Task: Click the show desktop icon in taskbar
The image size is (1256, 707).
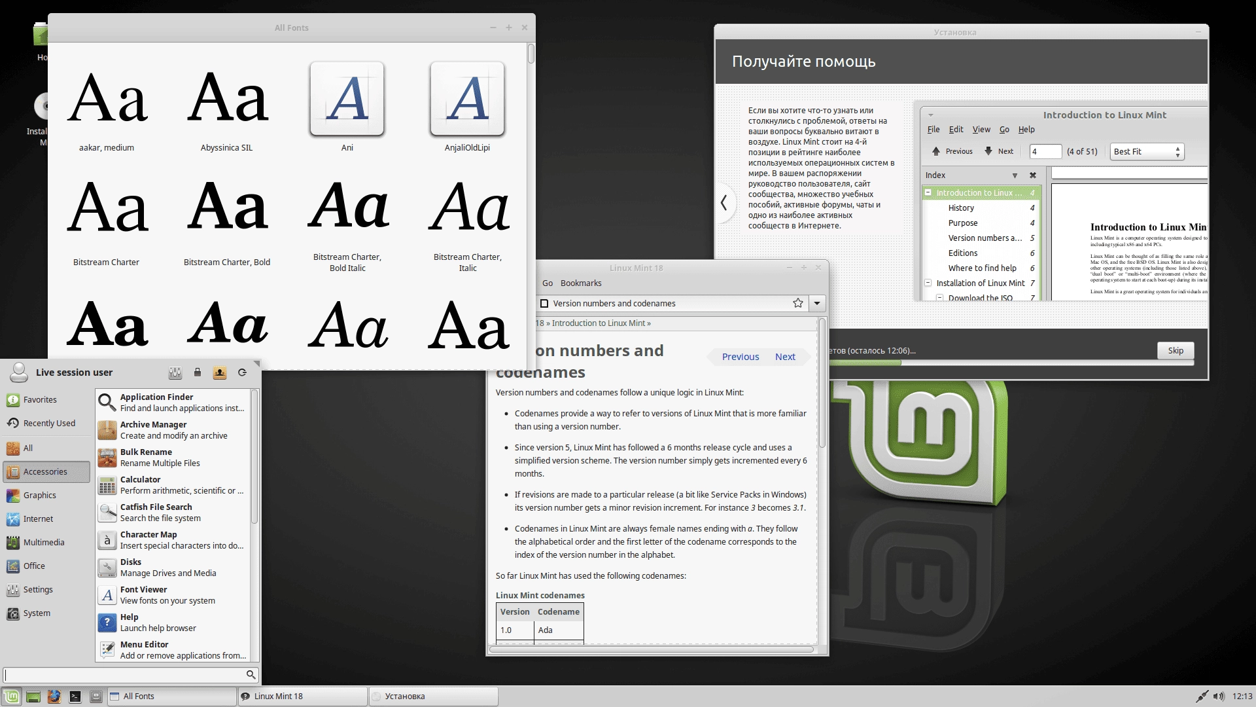Action: click(x=33, y=697)
